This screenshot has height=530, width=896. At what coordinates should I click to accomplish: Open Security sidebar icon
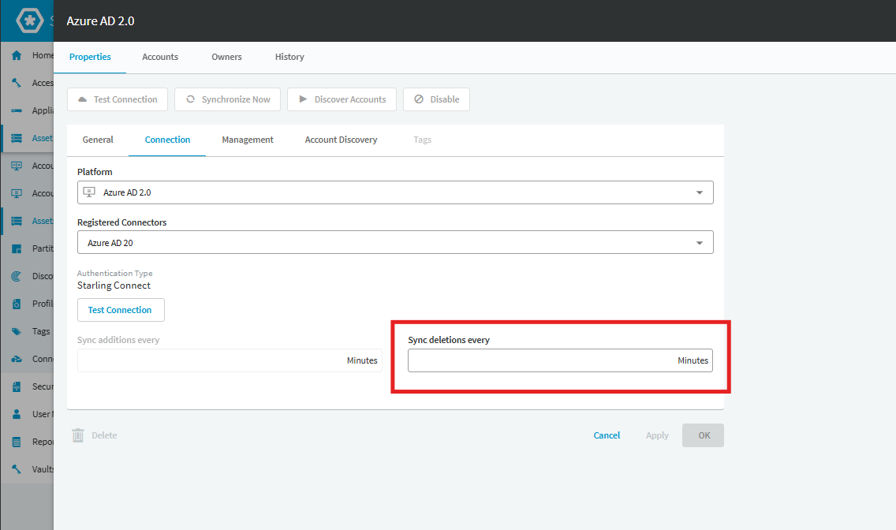pos(17,386)
